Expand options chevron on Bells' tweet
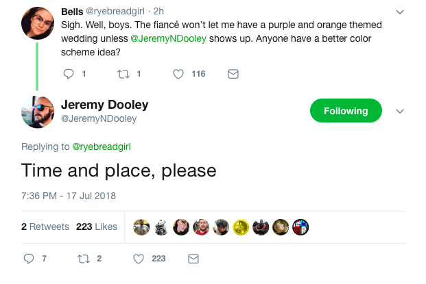This screenshot has width=426, height=284. click(401, 12)
